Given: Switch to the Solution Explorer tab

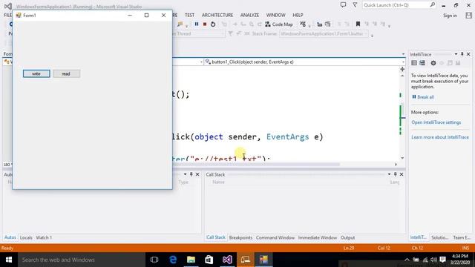Looking at the screenshot, I should pos(439,237).
